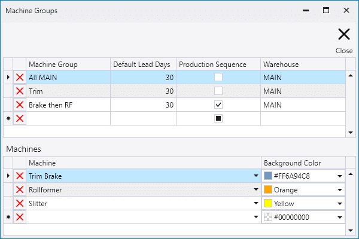Image resolution: width=359 pixels, height=239 pixels.
Task: Toggle Production Sequence checkbox for Trim
Action: click(x=219, y=91)
